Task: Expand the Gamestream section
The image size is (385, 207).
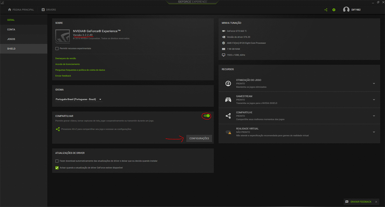Action: tap(374, 100)
